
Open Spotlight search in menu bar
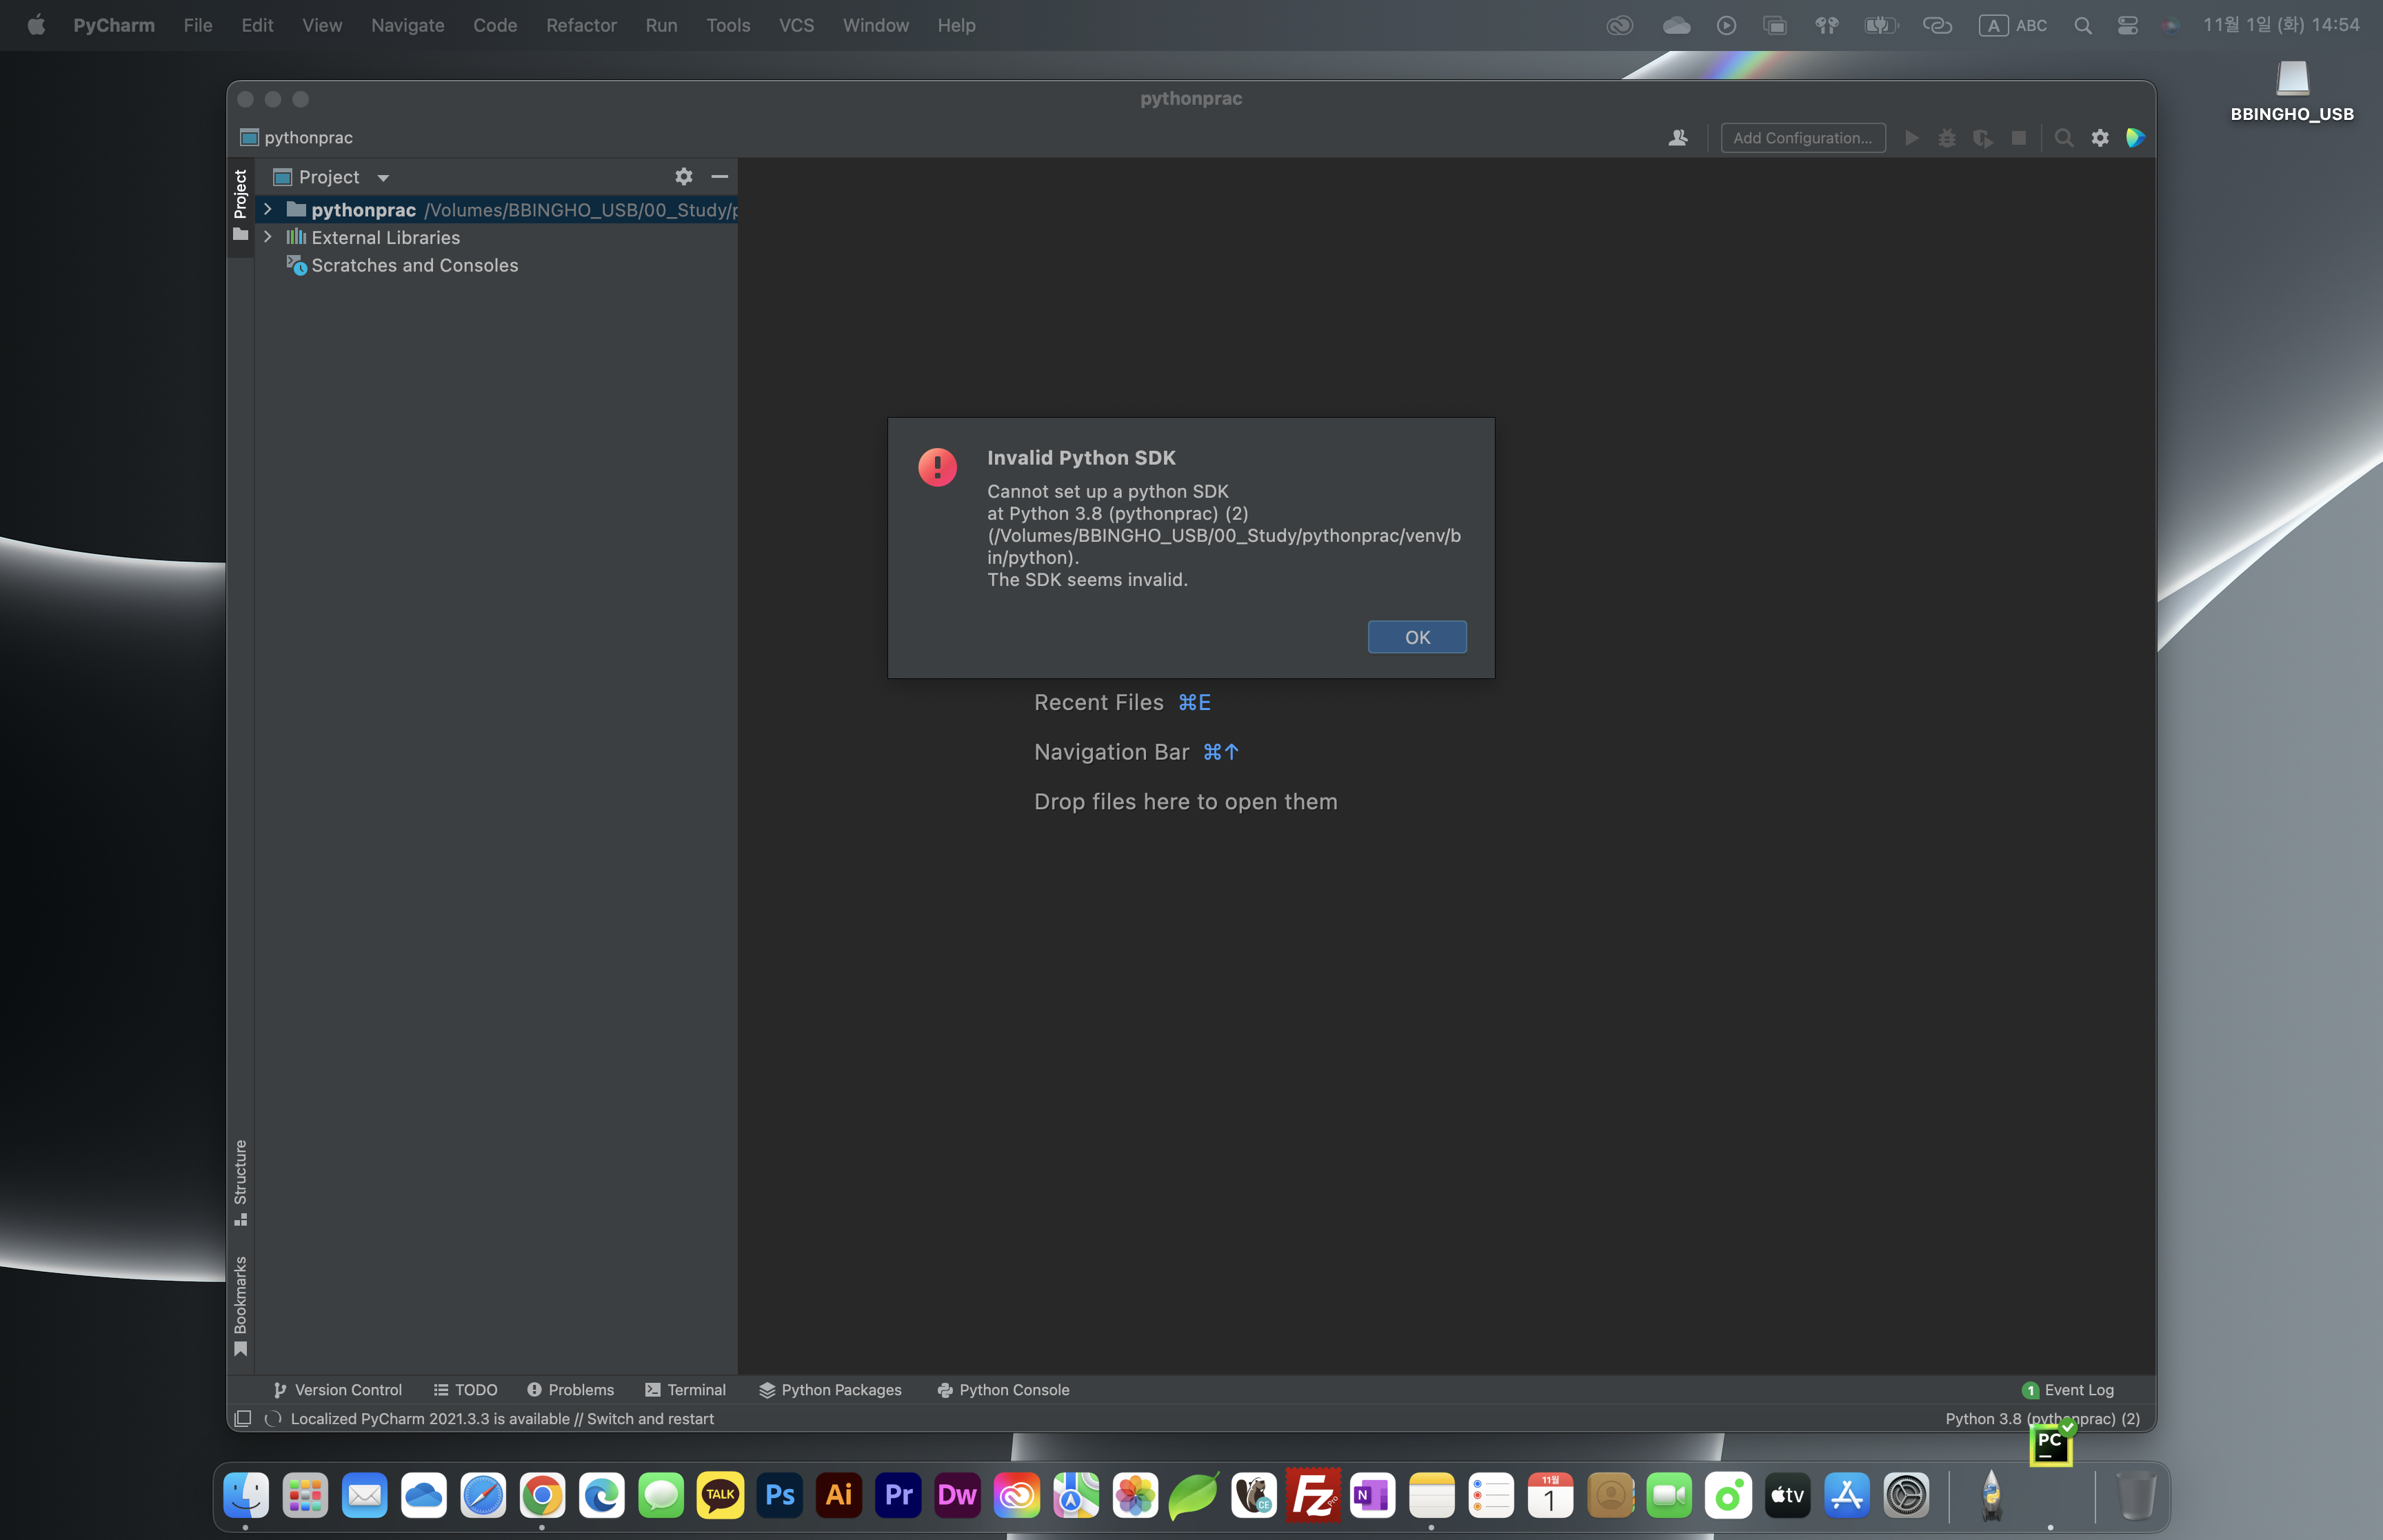2083,26
